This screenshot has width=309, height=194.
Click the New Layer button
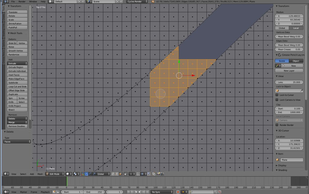pos(289,71)
